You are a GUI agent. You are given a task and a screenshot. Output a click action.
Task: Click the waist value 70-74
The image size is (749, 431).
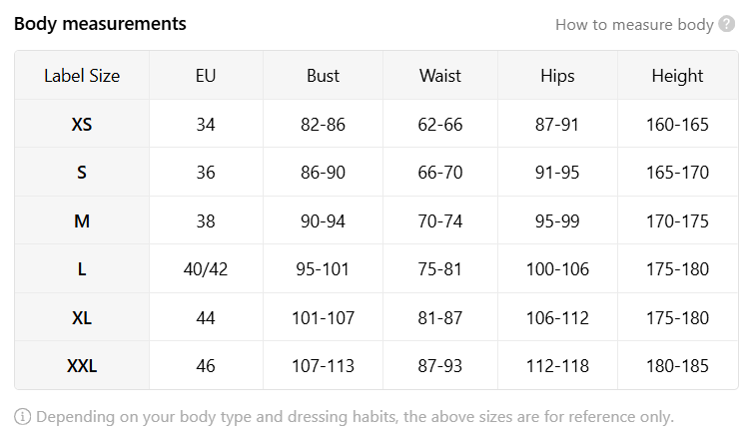tap(440, 220)
